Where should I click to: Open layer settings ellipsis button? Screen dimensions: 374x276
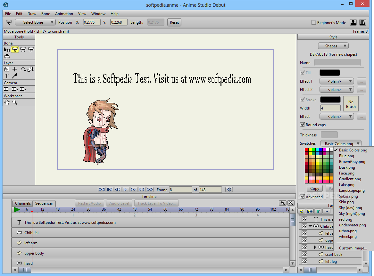pyautogui.click(x=326, y=211)
